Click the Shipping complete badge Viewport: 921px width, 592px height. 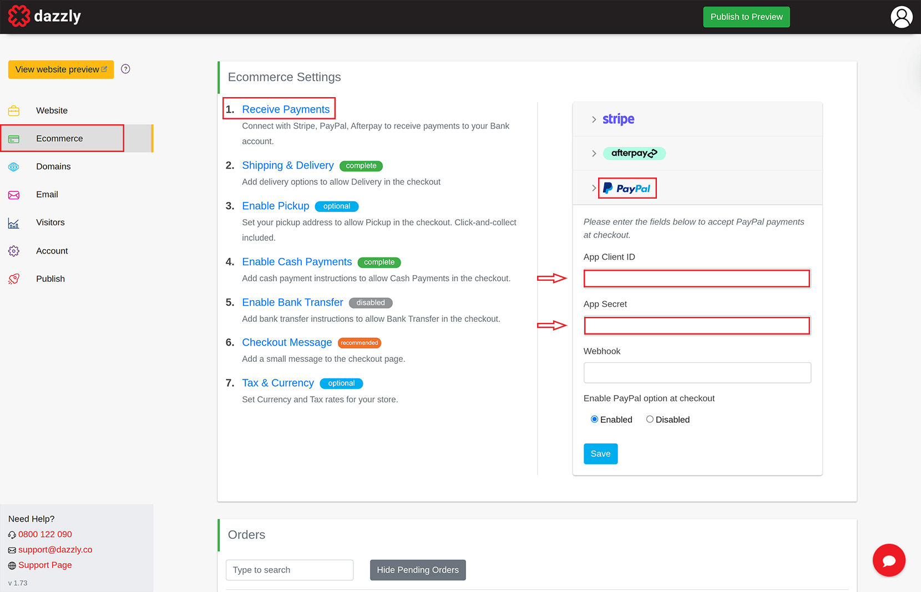(361, 166)
